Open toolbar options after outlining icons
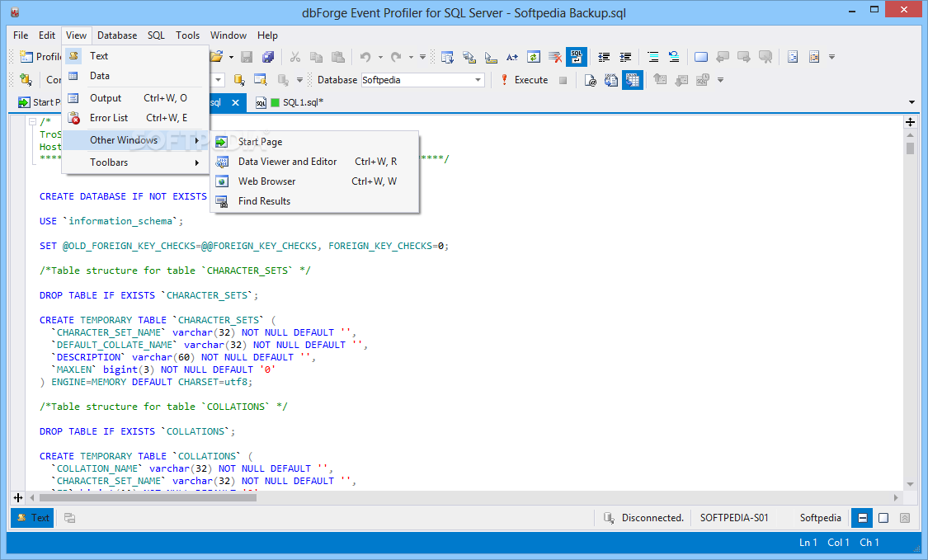Viewport: 928px width, 560px height. pyautogui.click(x=831, y=58)
